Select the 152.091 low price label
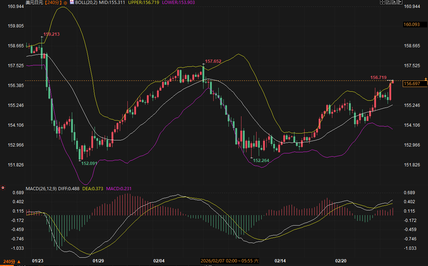Image resolution: width=428 pixels, height=266 pixels. (x=89, y=163)
